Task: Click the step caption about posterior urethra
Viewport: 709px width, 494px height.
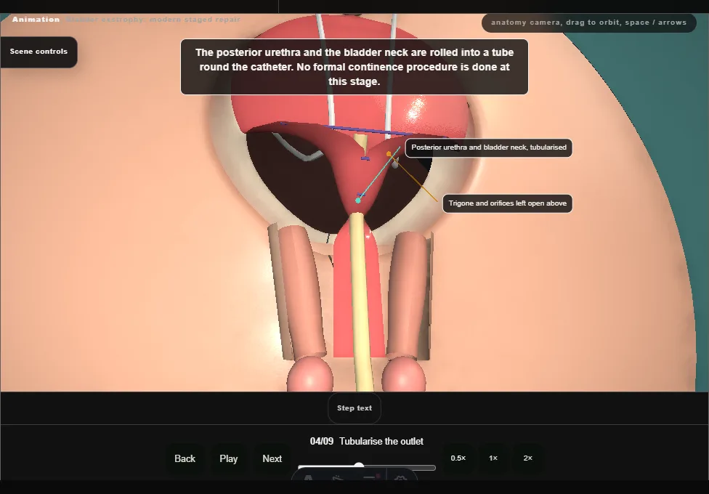Action: coord(354,67)
